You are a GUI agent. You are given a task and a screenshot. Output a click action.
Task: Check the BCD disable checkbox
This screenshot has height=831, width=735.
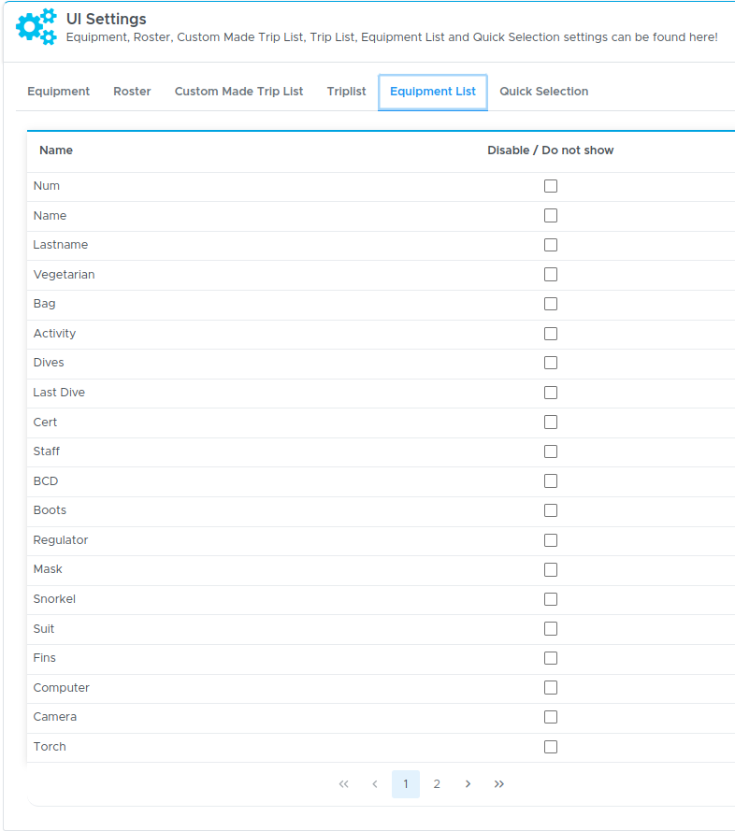coord(551,480)
